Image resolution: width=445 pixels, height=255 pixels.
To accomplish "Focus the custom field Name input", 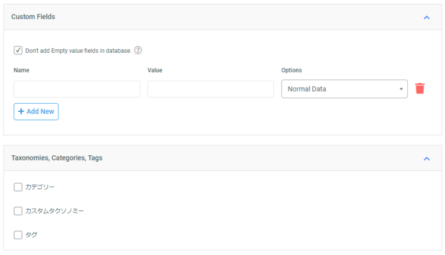I will pos(77,89).
